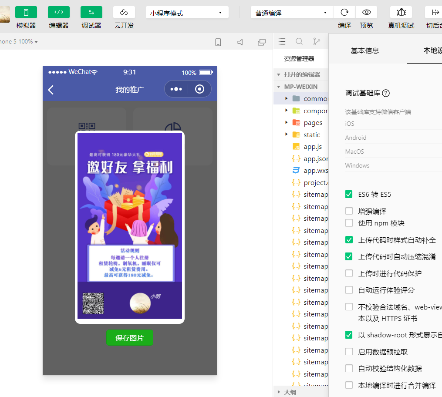Enable 使用 npm 模块 checkbox

coord(349,223)
